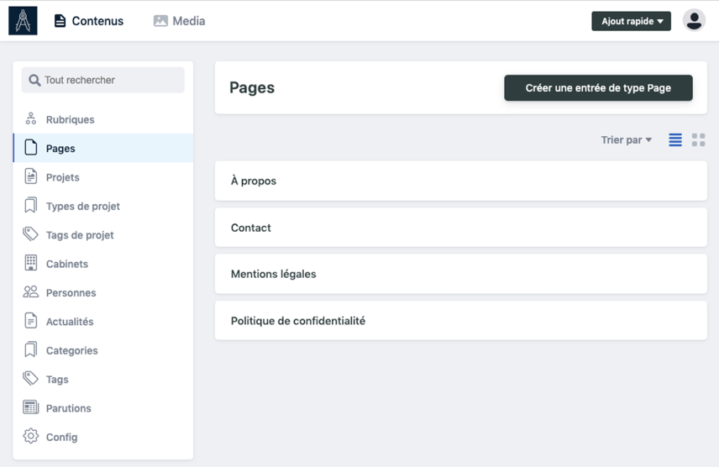Click the Parutions newspaper icon

click(x=31, y=407)
